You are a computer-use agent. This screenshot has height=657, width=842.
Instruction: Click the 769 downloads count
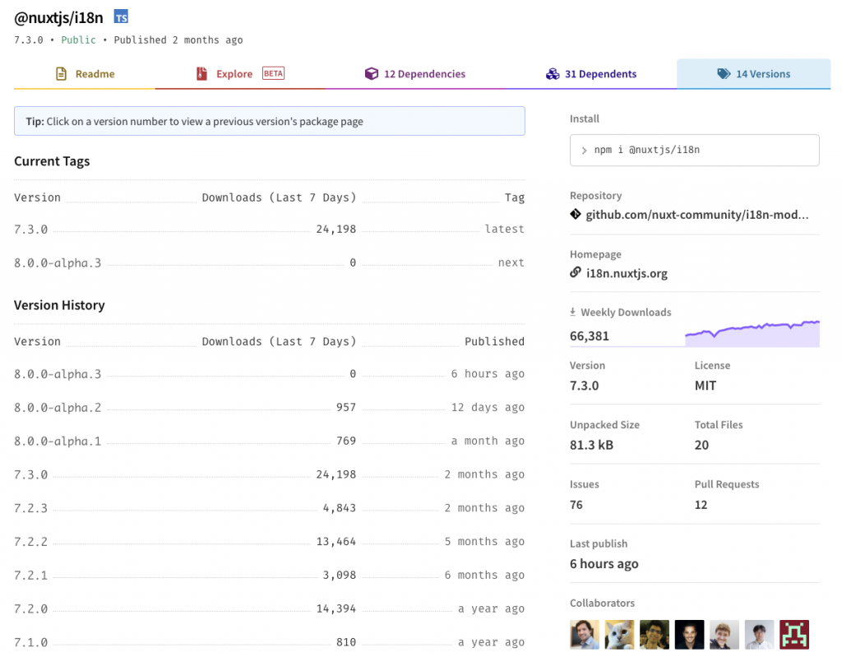(346, 441)
